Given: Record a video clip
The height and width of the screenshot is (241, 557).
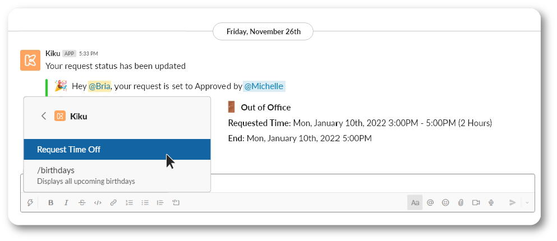Looking at the screenshot, I should click(476, 203).
